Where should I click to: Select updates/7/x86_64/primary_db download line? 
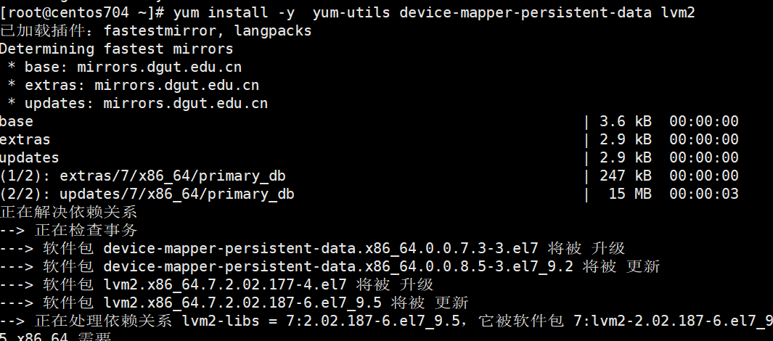pos(369,194)
